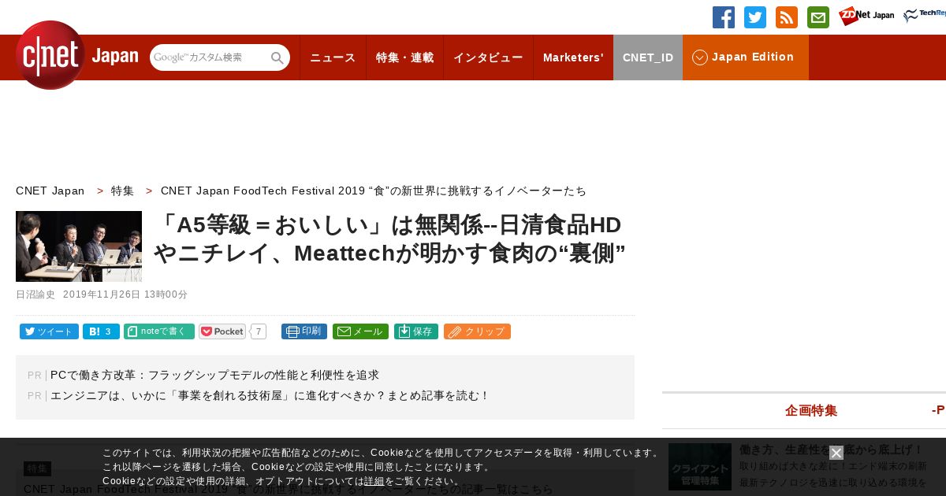Save article to Pocket
The width and height of the screenshot is (946, 496).
[222, 331]
